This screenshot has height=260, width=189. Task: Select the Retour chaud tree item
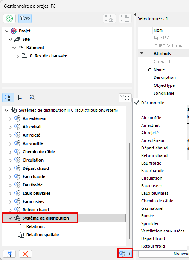point(36,210)
